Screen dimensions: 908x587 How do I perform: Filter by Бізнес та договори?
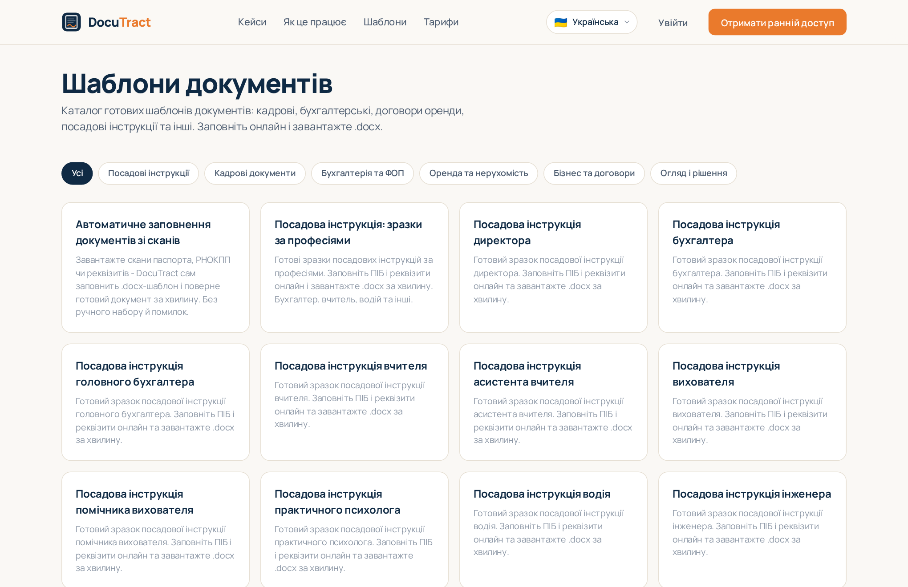coord(594,173)
